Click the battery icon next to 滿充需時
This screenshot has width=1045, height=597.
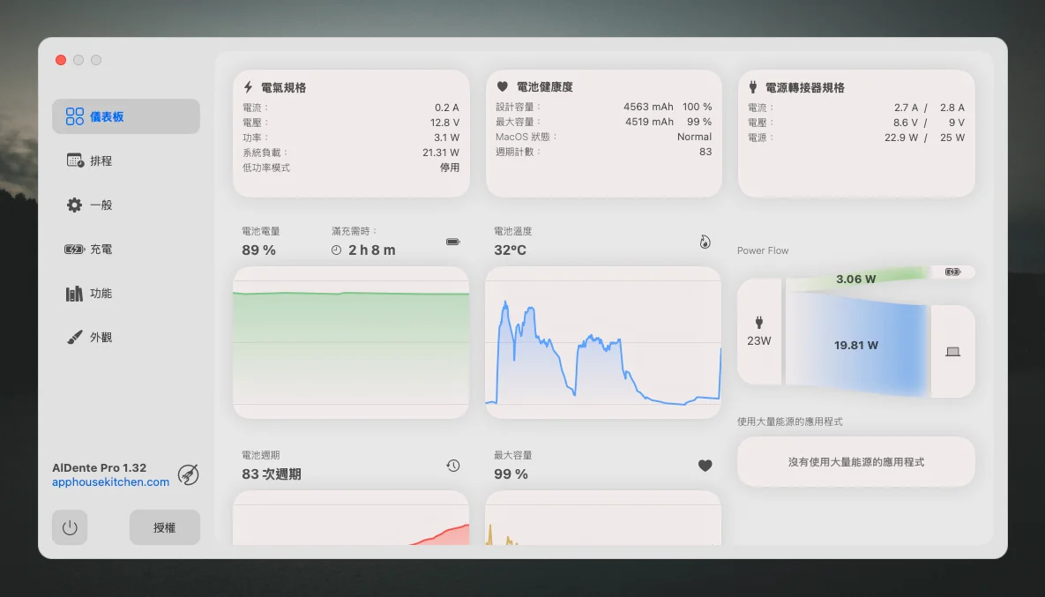[452, 241]
